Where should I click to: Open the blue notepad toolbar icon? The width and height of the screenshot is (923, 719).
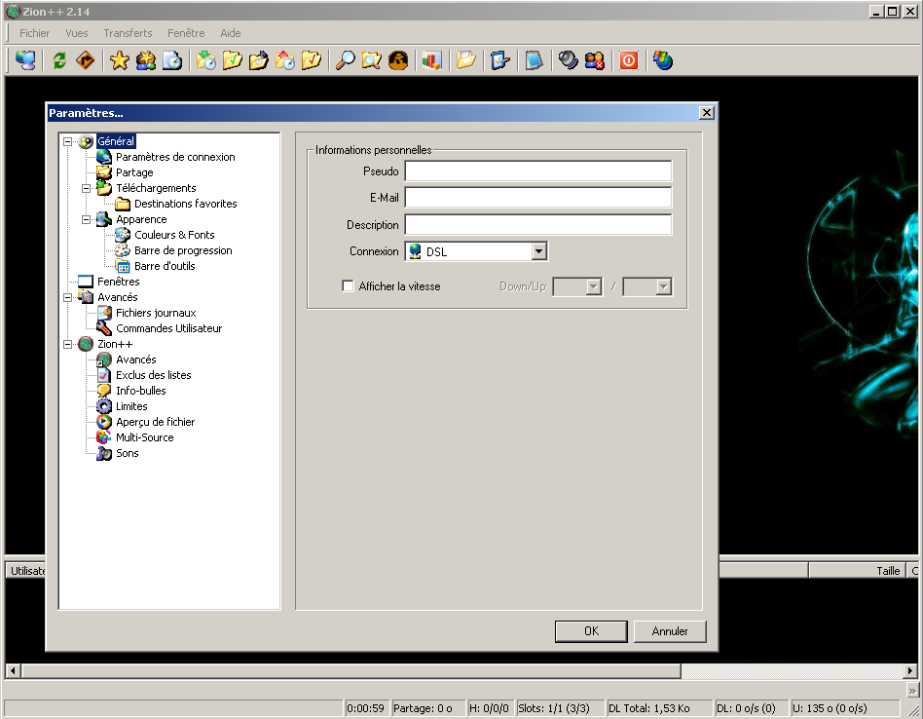pyautogui.click(x=534, y=60)
